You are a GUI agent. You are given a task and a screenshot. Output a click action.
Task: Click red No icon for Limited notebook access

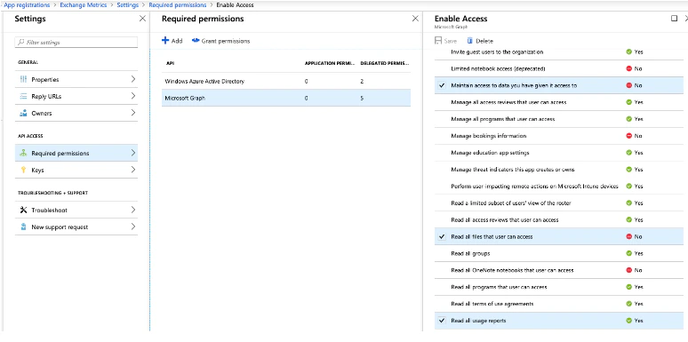coord(628,68)
